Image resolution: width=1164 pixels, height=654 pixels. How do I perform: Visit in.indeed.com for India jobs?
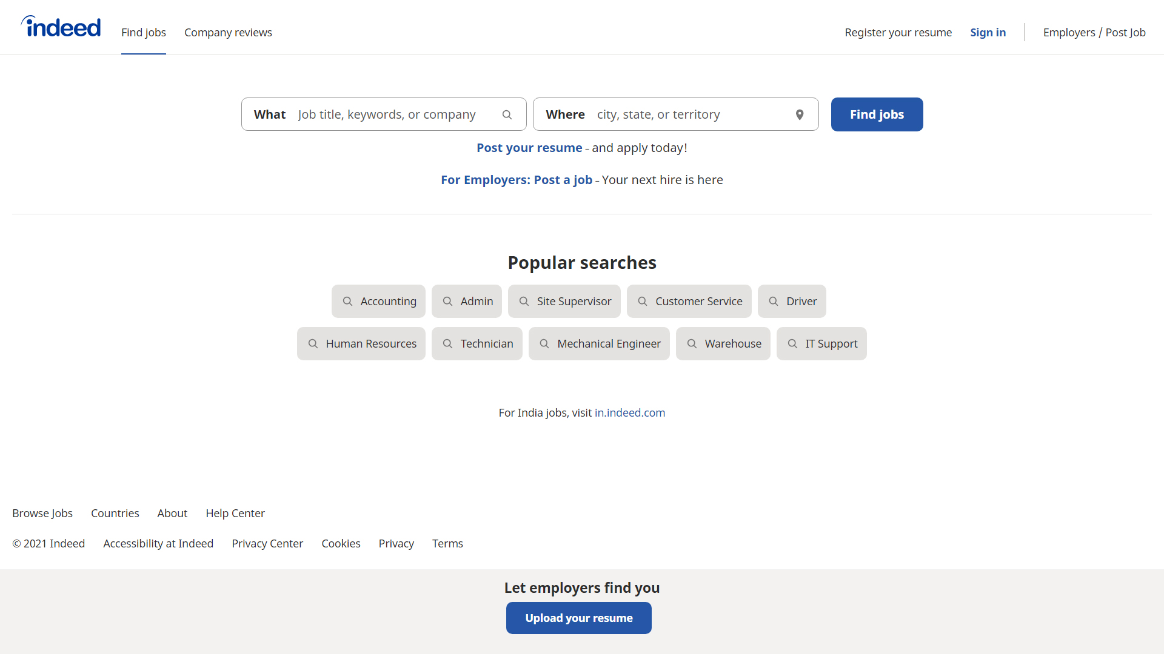click(629, 412)
